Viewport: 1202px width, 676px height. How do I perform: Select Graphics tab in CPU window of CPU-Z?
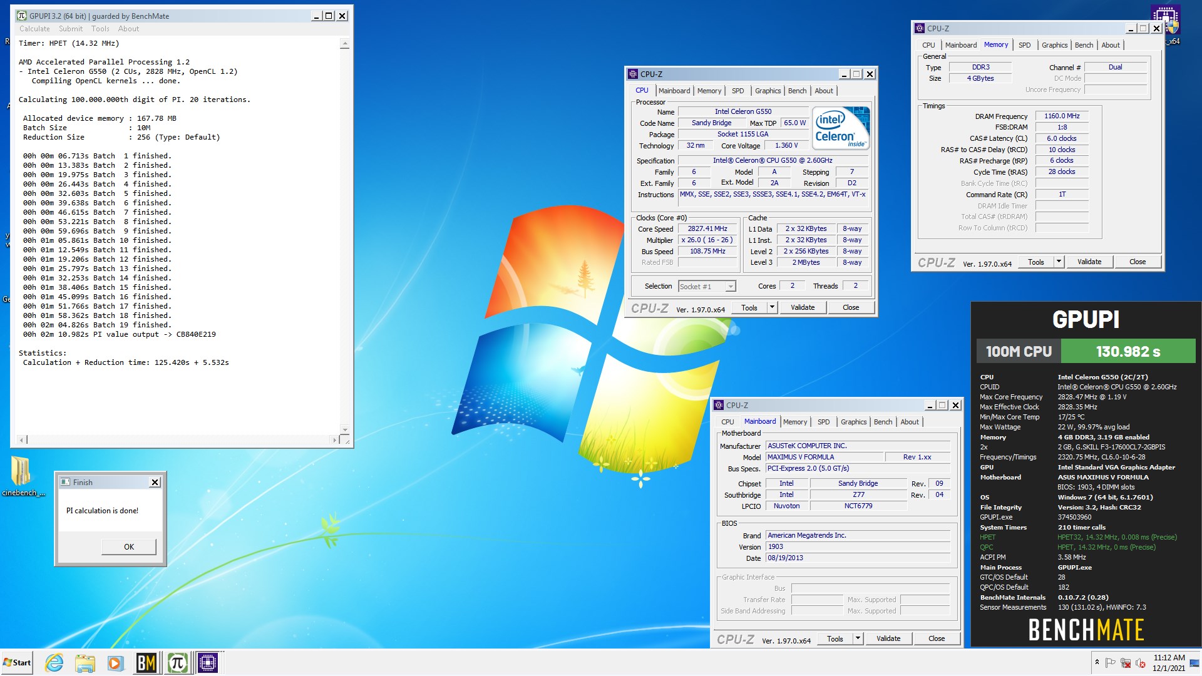pos(768,91)
